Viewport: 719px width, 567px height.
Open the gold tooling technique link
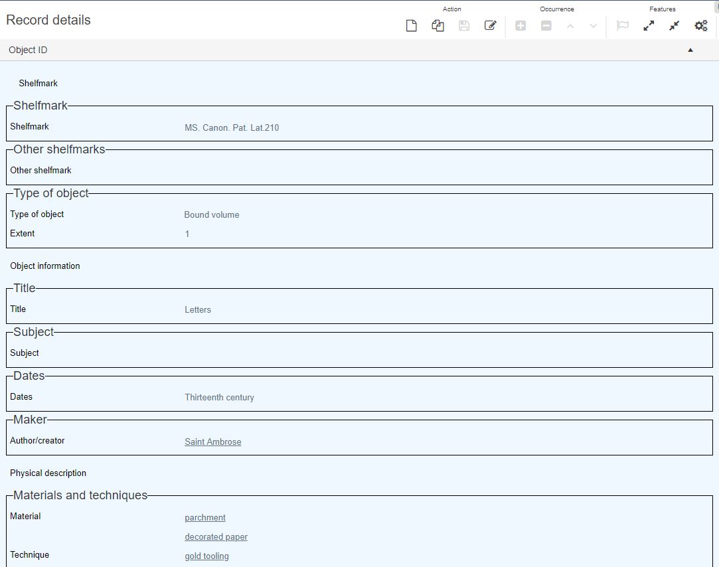tap(206, 556)
